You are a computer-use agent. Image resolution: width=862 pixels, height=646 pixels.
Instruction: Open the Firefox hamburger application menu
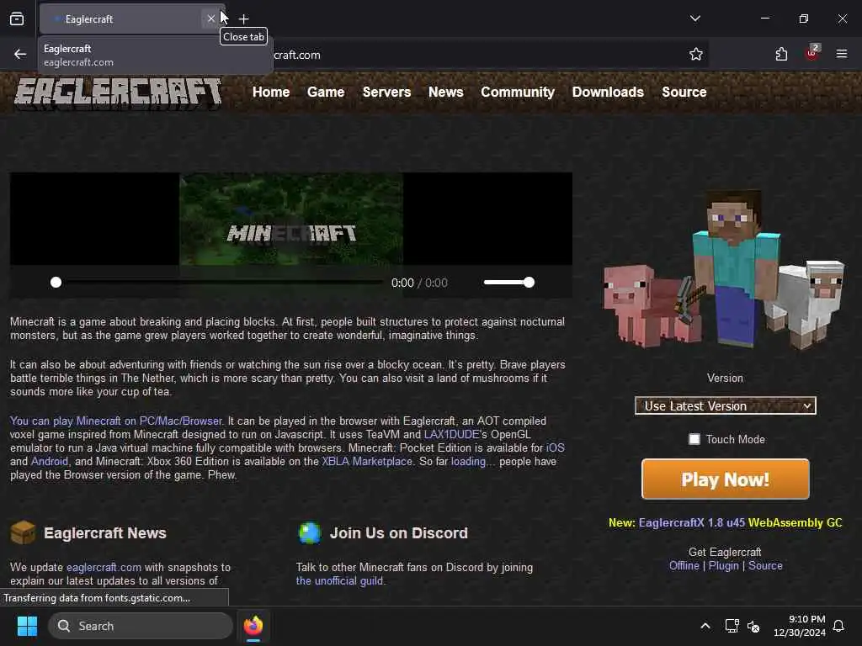(x=842, y=54)
